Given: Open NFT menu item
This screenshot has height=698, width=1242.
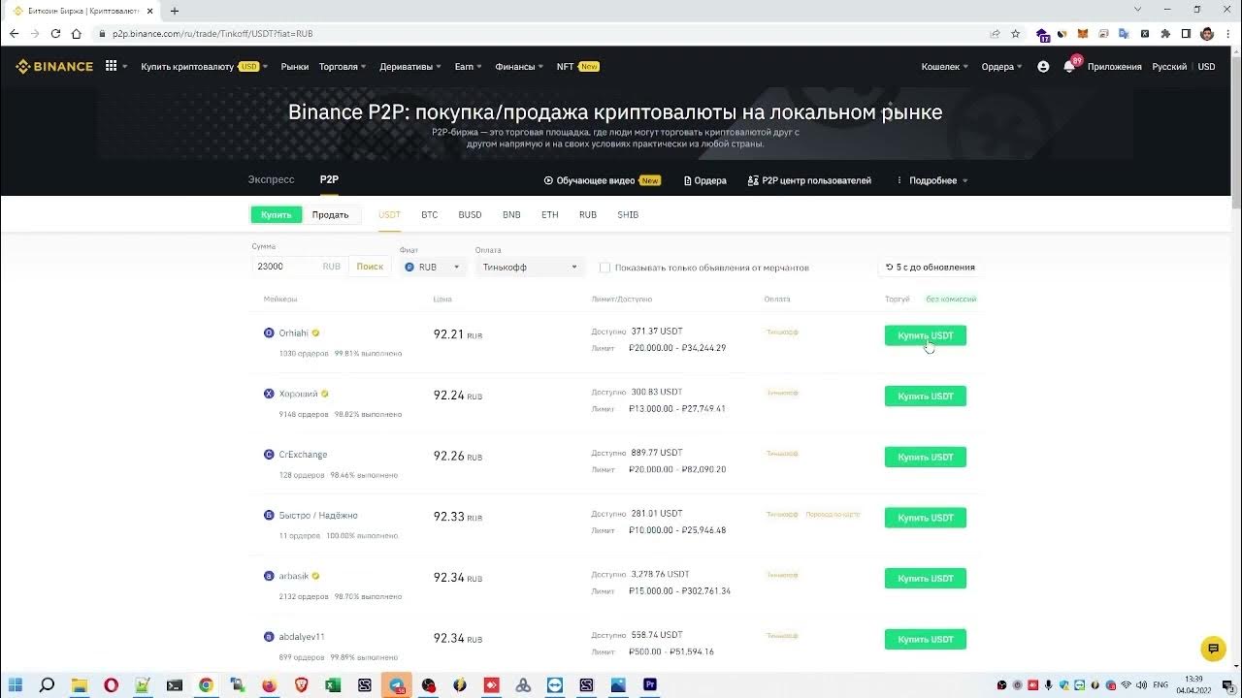Looking at the screenshot, I should click(577, 67).
